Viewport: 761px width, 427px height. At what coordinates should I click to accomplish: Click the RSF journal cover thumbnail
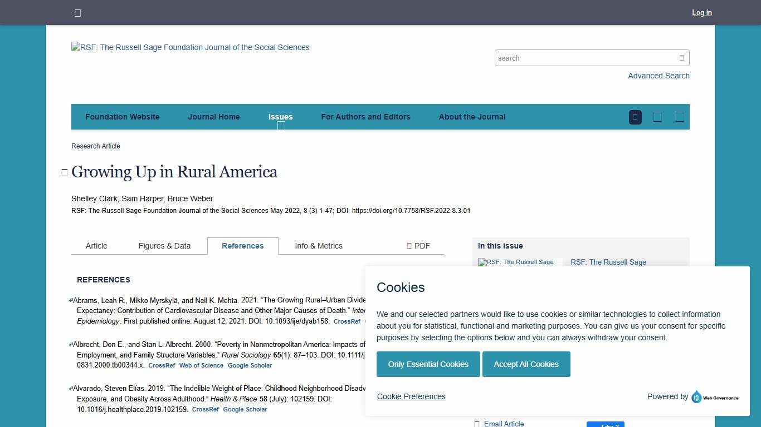click(x=515, y=262)
